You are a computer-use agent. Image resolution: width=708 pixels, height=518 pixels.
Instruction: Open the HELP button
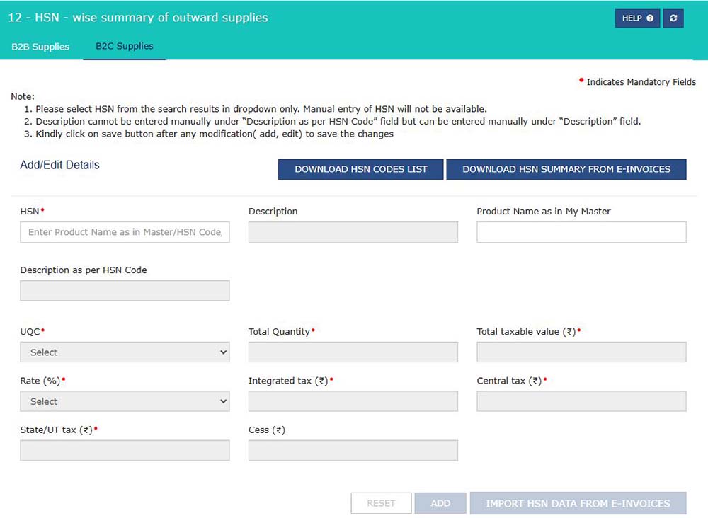[x=637, y=18]
